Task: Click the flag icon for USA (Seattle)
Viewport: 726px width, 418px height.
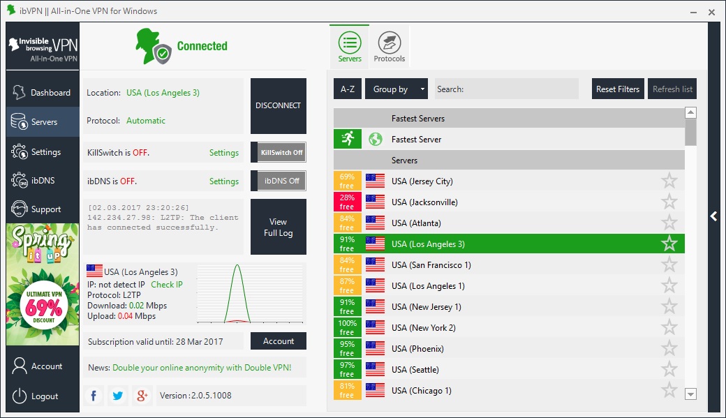Action: point(375,369)
